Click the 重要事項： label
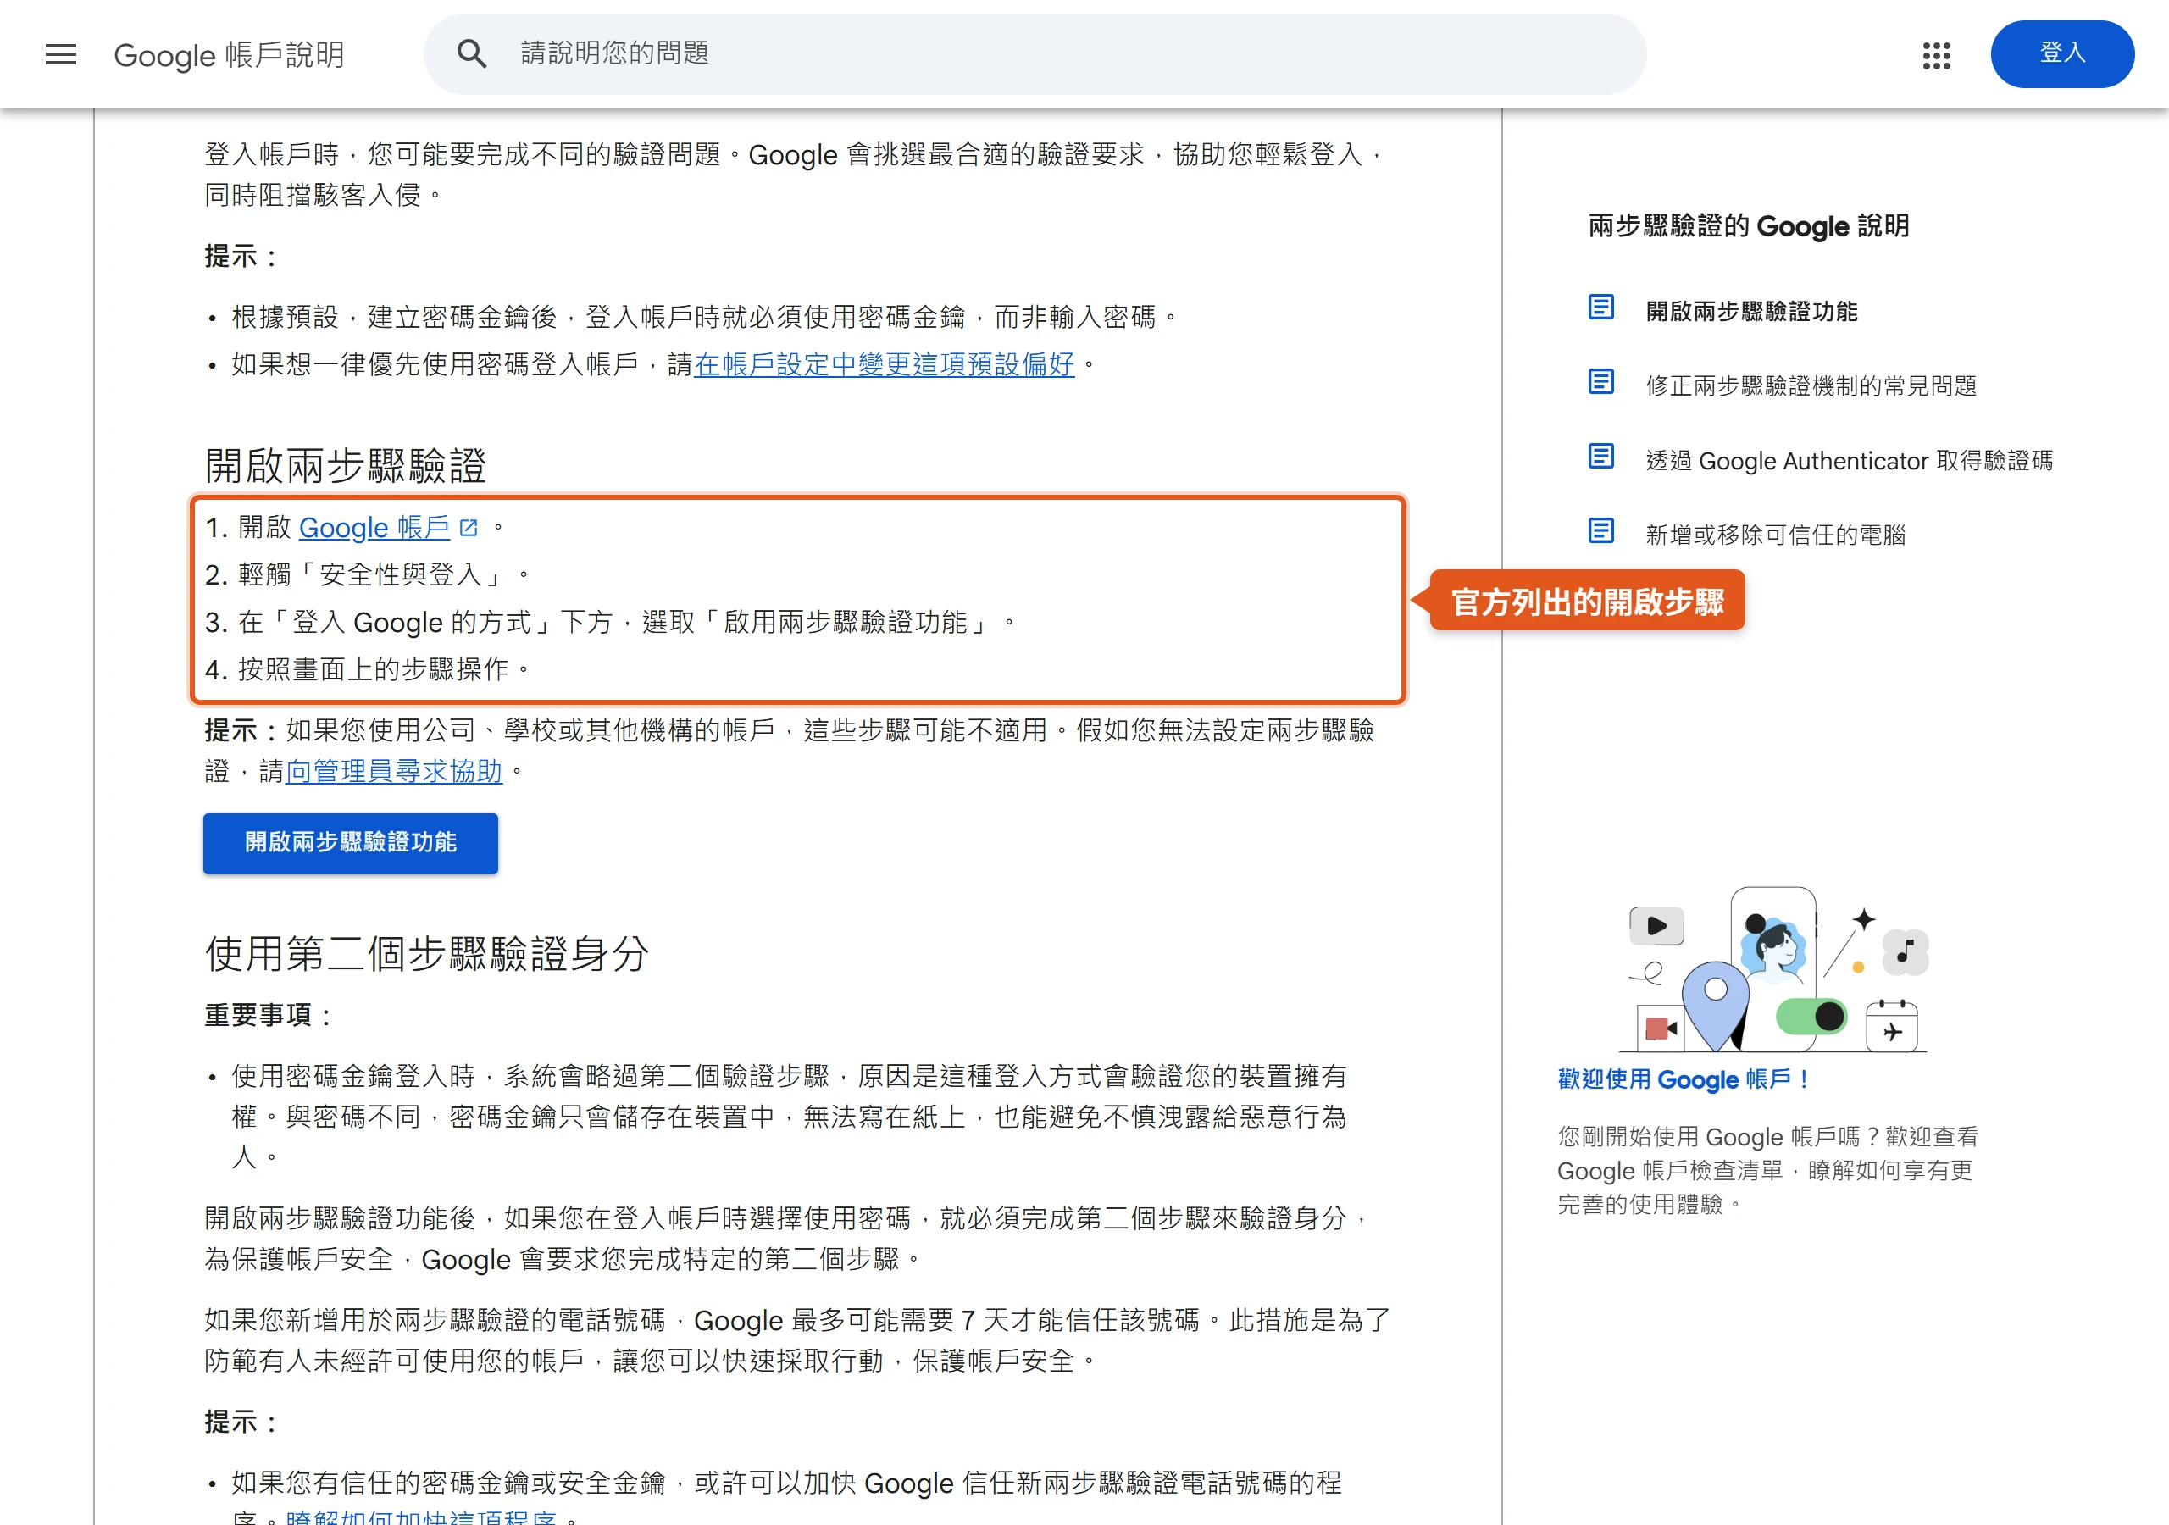2169x1525 pixels. point(268,1016)
